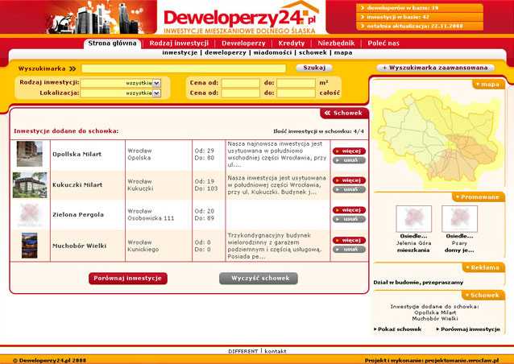The width and height of the screenshot is (514, 364).
Task: Click the Lower Silesia region map
Action: click(x=439, y=139)
